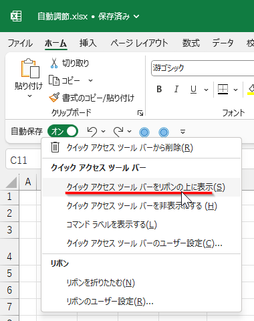Image resolution: width=254 pixels, height=321 pixels.
Task: Open the customize Quick Access Toolbar arrow
Action: tap(182, 132)
